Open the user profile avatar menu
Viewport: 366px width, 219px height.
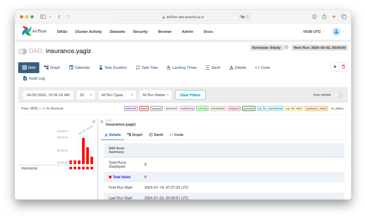pos(336,32)
